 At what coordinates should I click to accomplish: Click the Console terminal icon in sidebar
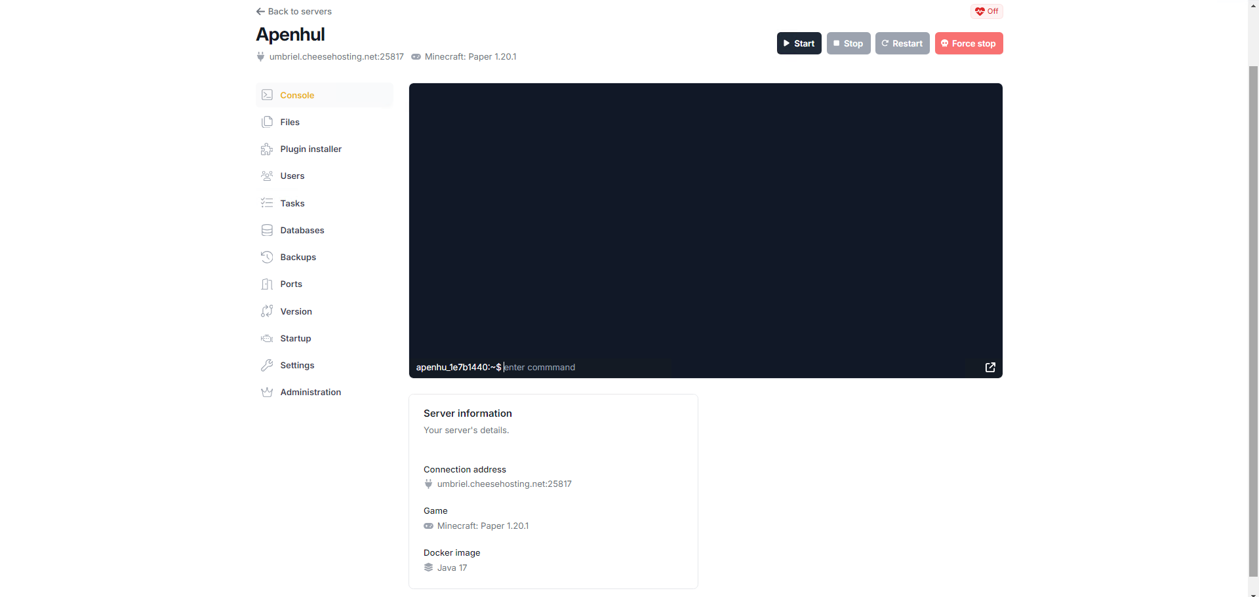(x=267, y=95)
